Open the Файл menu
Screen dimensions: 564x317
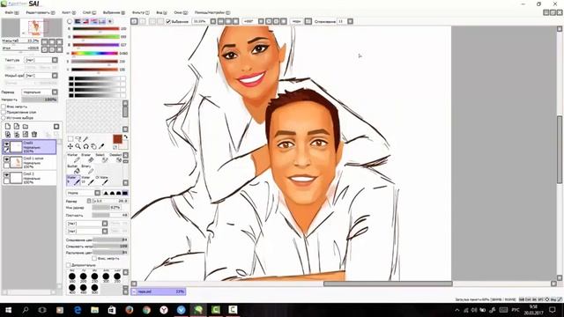click(11, 12)
